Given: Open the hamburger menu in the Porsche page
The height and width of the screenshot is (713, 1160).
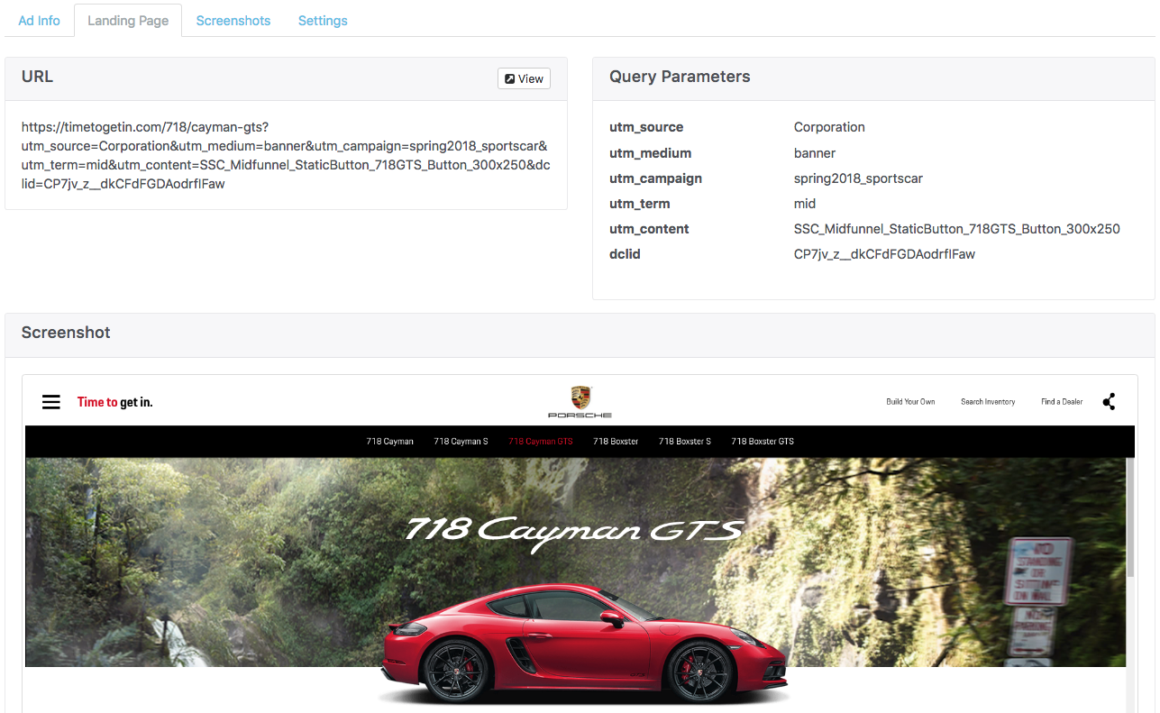Looking at the screenshot, I should [51, 402].
